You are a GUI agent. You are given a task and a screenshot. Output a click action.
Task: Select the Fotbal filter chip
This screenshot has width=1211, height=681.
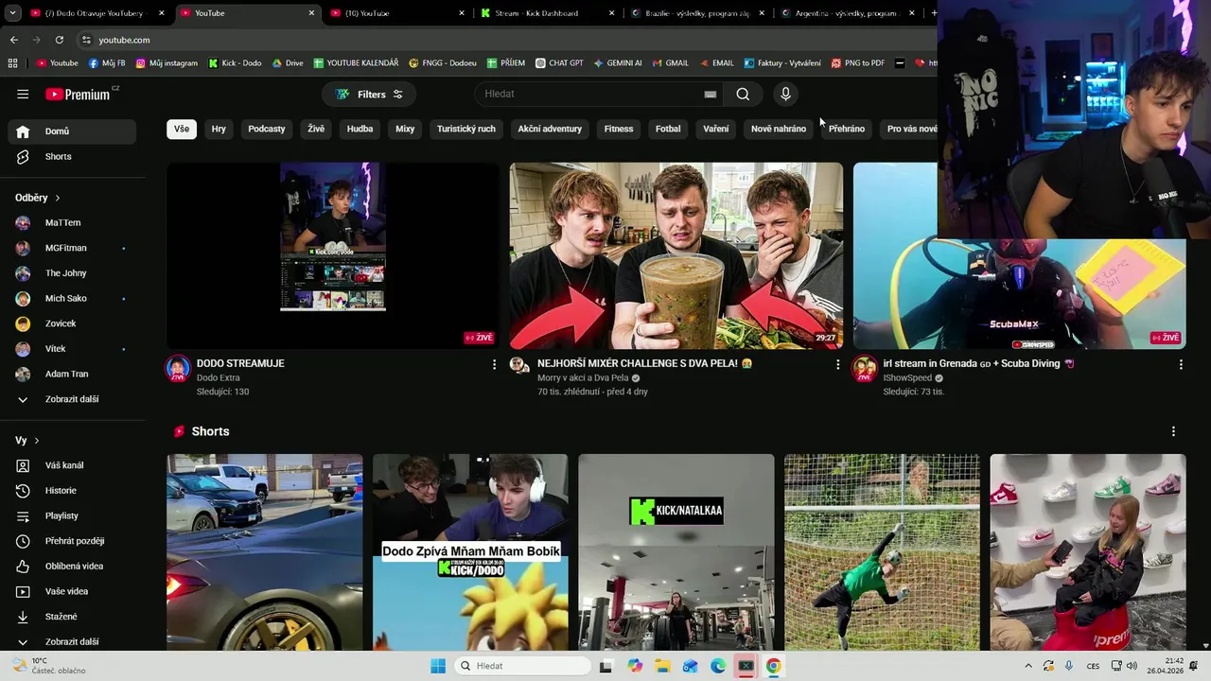[x=668, y=129]
